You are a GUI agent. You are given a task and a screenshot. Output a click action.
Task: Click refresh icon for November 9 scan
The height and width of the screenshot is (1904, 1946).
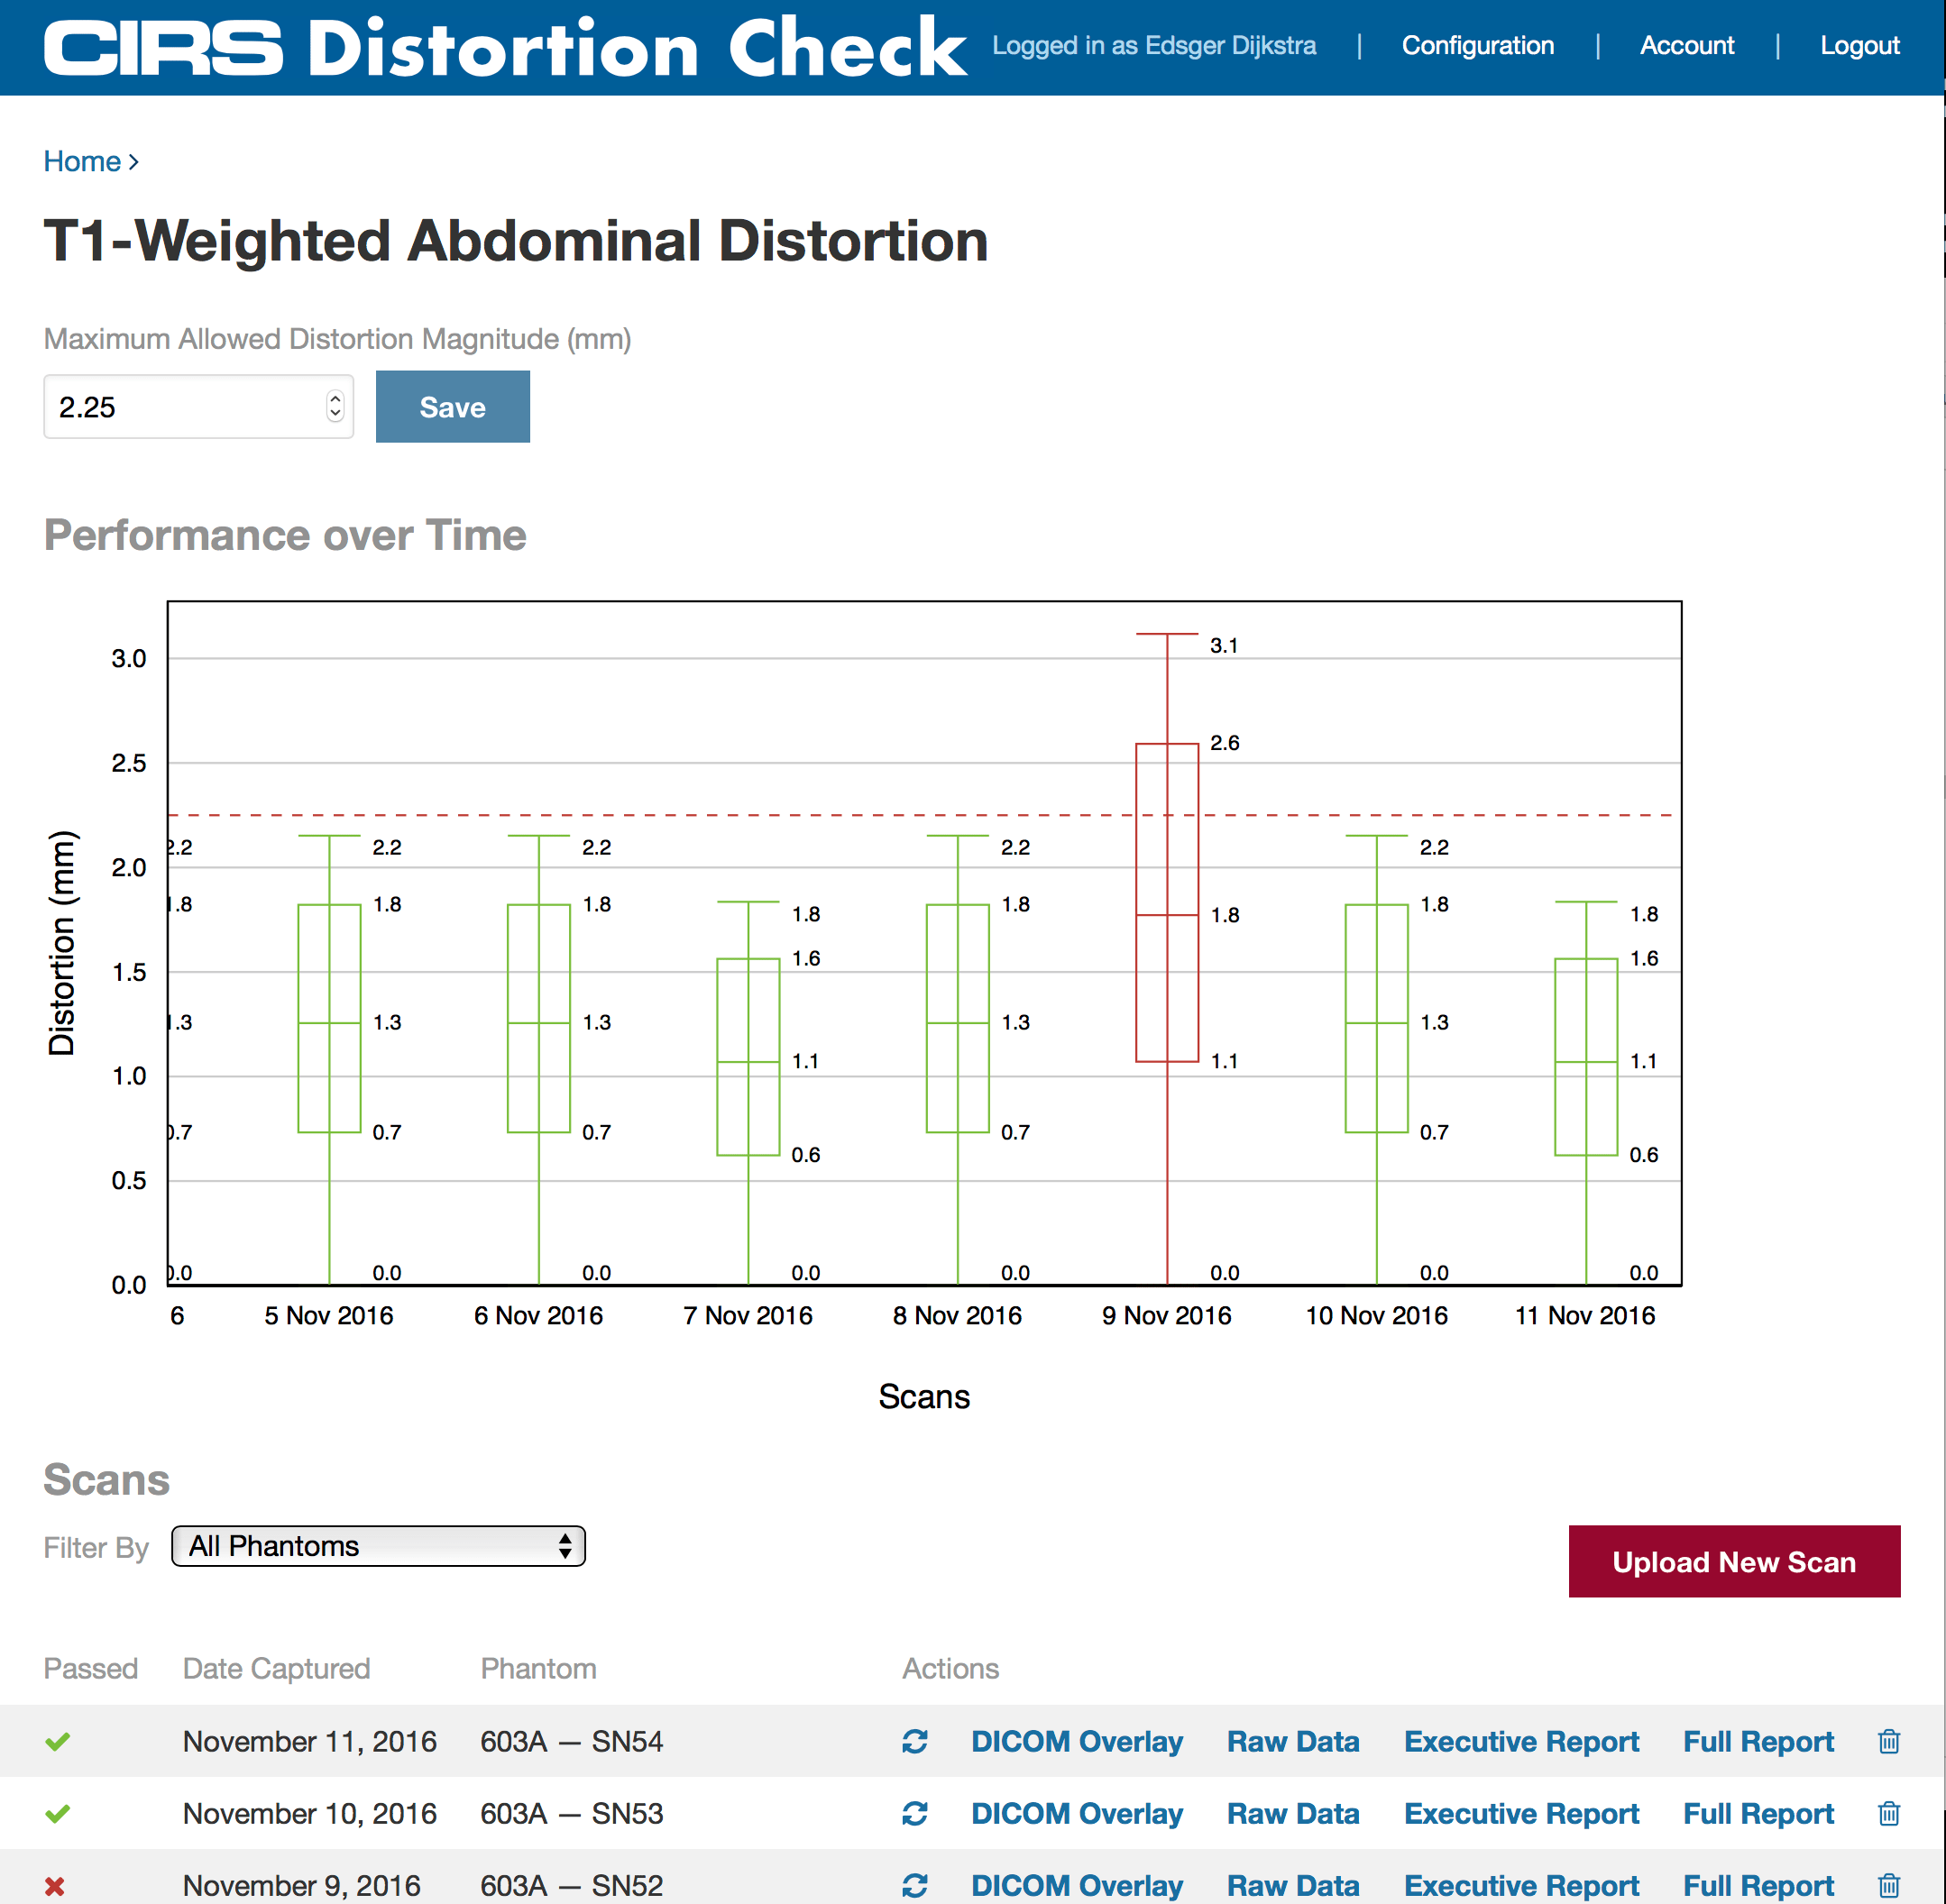[x=914, y=1884]
